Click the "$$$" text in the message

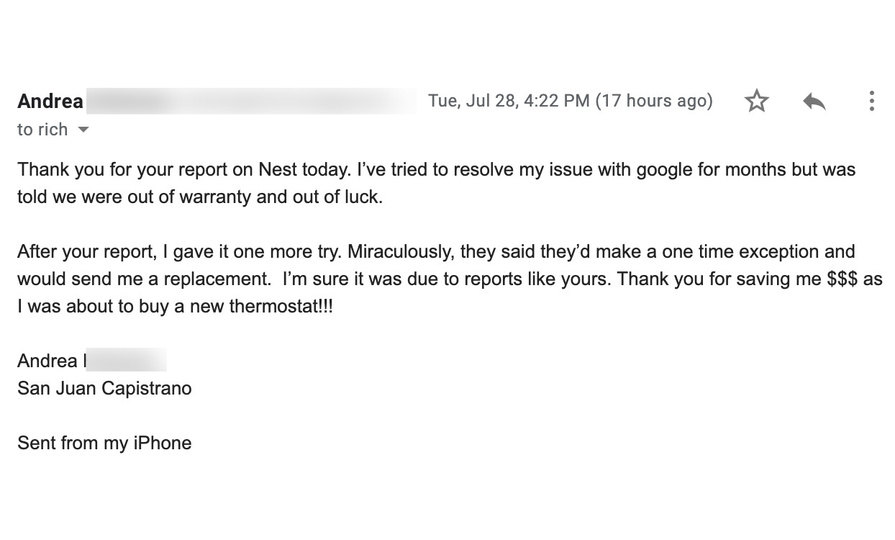[842, 279]
